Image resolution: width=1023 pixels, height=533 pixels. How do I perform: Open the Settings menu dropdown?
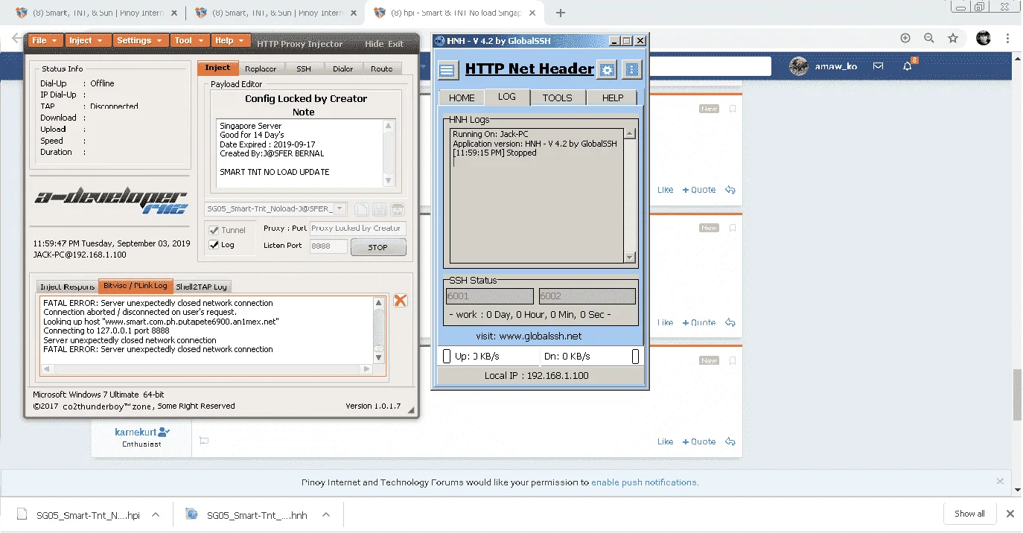[x=140, y=41]
